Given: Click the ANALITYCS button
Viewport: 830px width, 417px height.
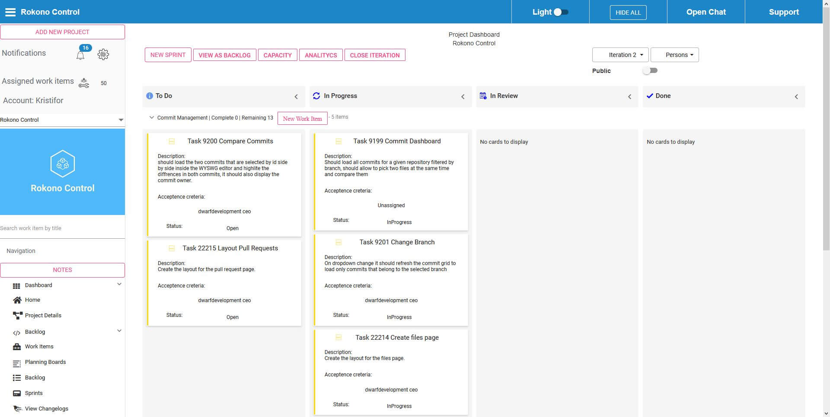Looking at the screenshot, I should (x=321, y=55).
